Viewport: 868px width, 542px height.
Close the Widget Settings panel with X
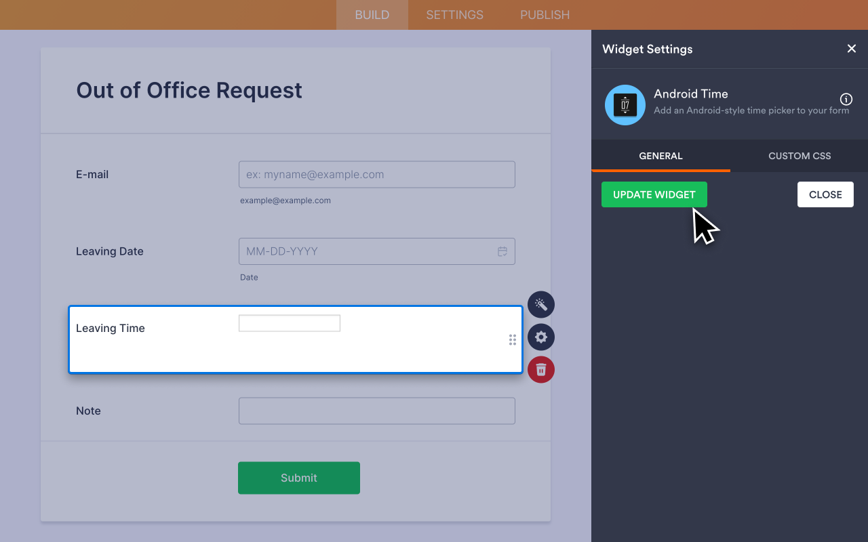click(x=852, y=49)
